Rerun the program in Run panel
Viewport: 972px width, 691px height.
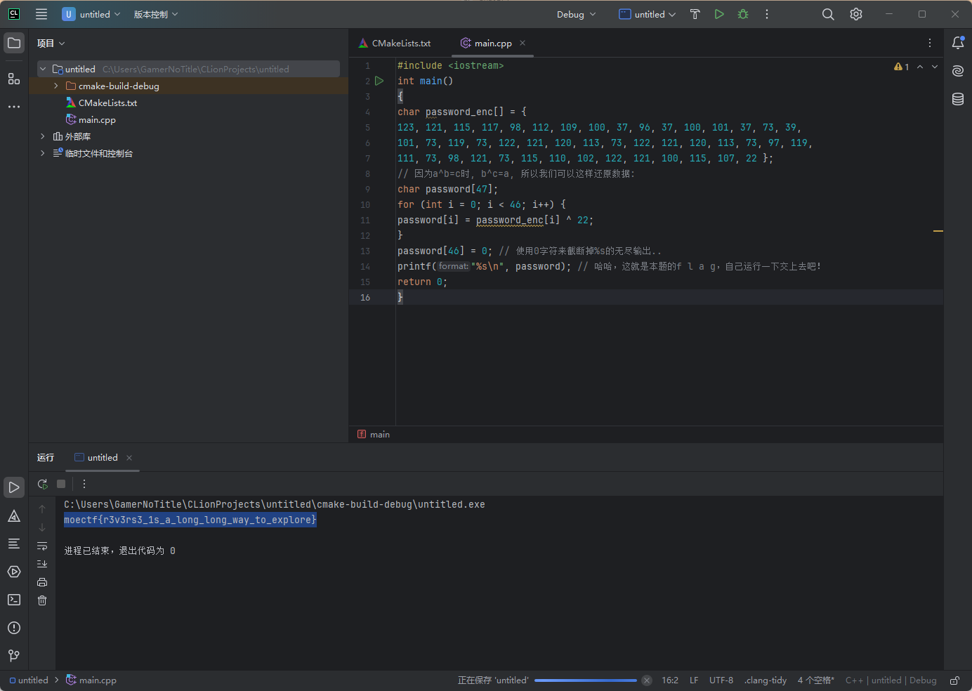click(43, 484)
